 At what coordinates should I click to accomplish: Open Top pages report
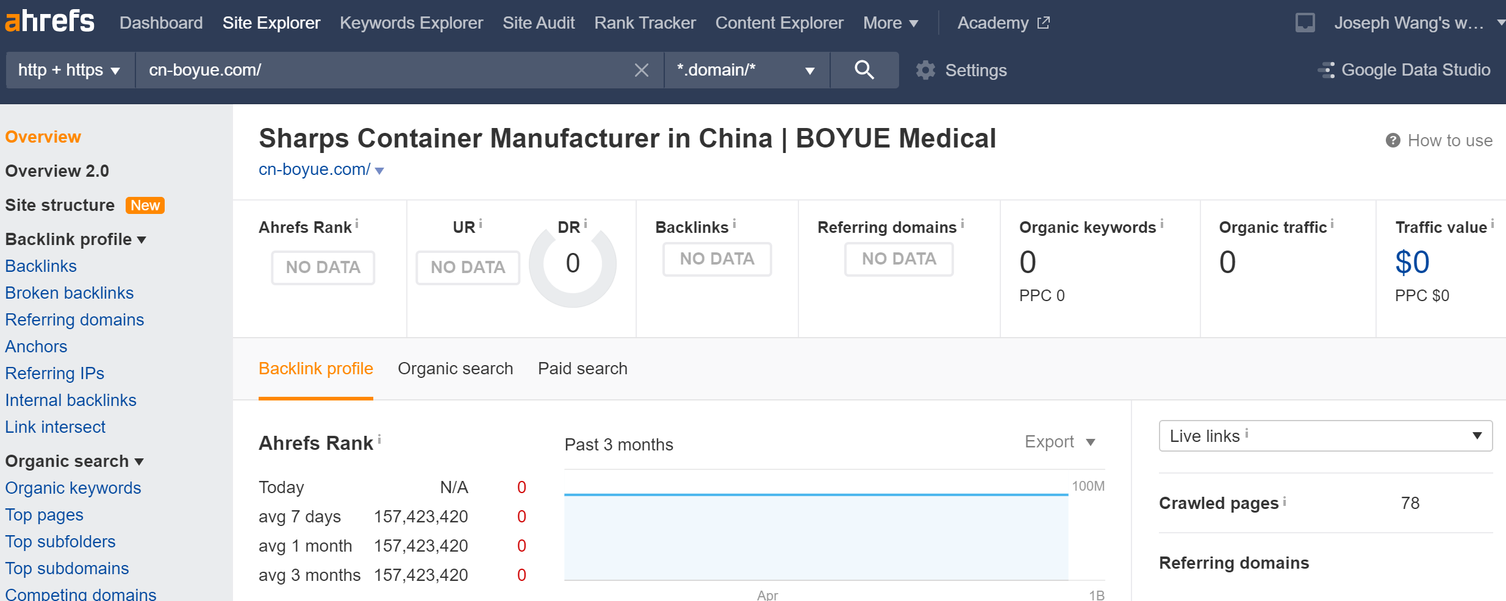pyautogui.click(x=44, y=515)
